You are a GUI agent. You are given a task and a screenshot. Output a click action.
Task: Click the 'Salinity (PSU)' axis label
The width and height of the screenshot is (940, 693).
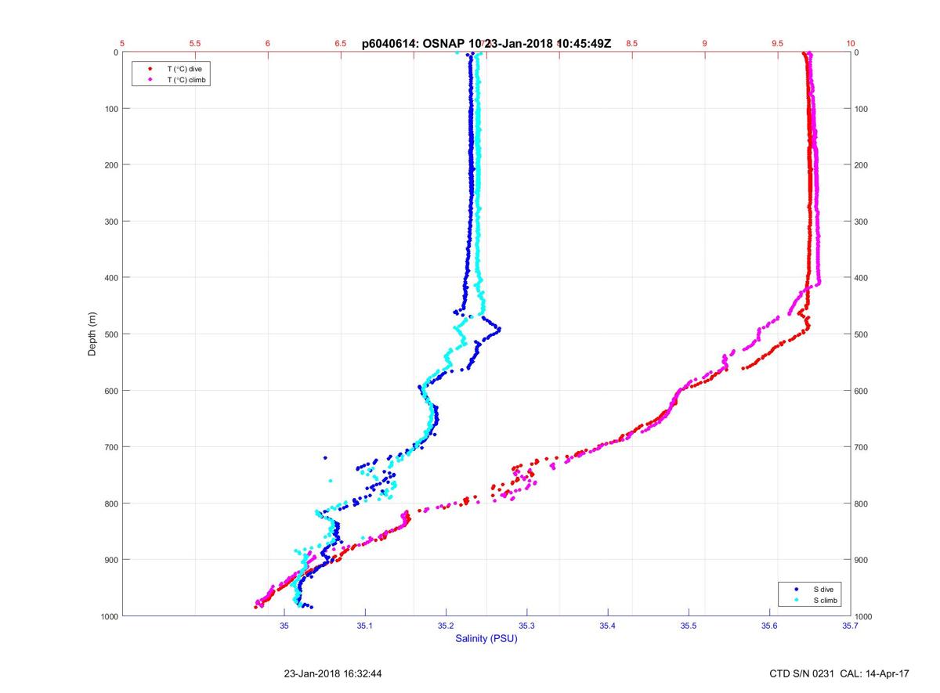pos(486,639)
